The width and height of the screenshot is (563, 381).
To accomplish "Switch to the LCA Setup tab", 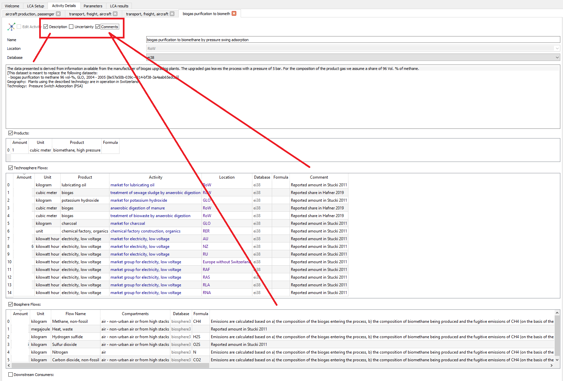I will click(35, 5).
